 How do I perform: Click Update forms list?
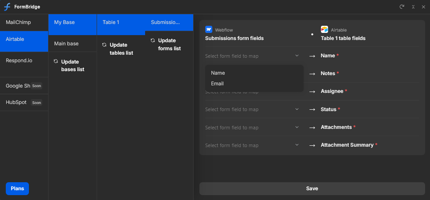tap(169, 44)
